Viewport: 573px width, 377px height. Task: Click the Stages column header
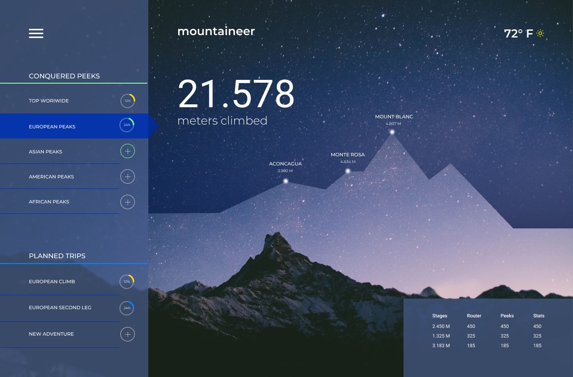point(440,315)
